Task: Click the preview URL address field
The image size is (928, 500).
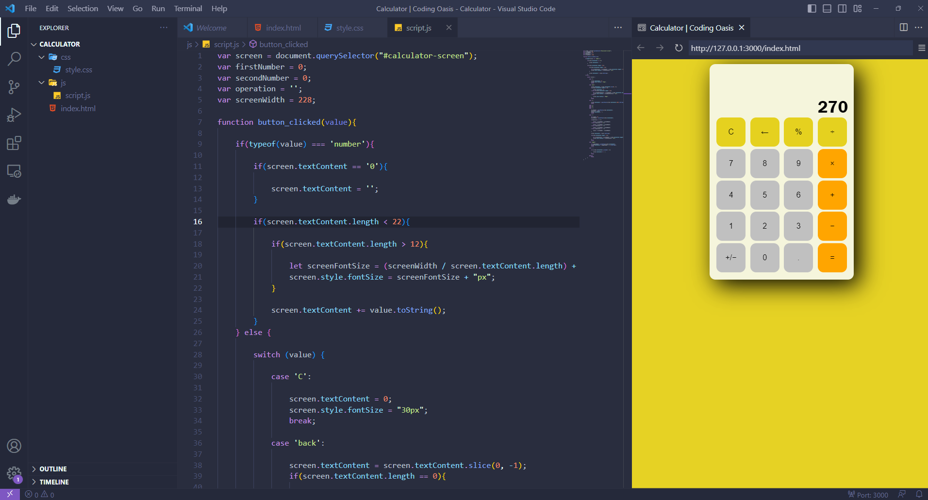Action: 800,48
